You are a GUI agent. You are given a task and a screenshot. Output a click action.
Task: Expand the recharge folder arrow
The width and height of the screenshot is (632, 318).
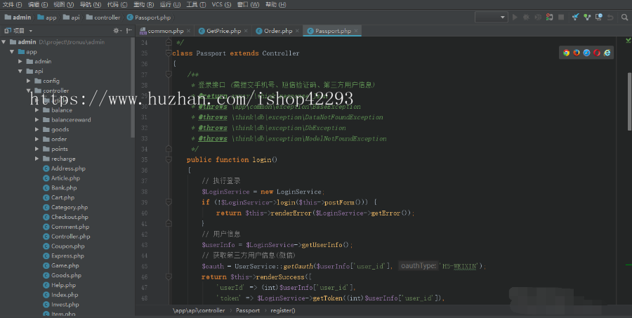[x=37, y=159]
